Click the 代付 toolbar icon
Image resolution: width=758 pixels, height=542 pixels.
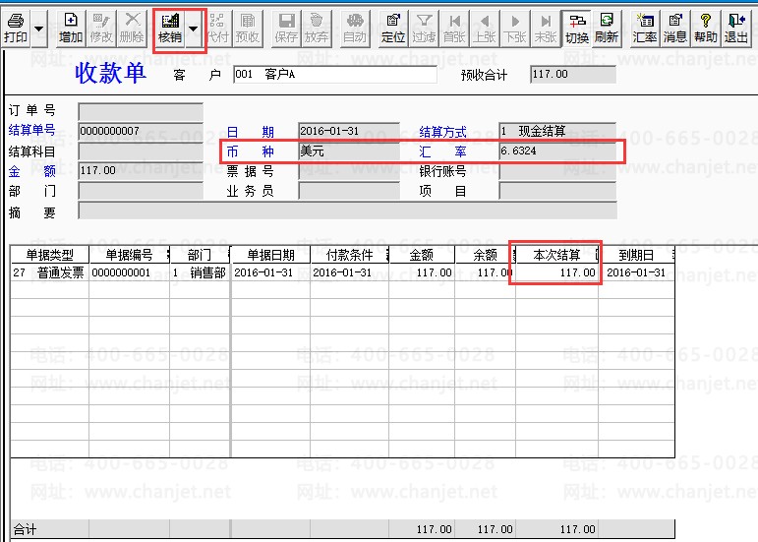click(217, 29)
